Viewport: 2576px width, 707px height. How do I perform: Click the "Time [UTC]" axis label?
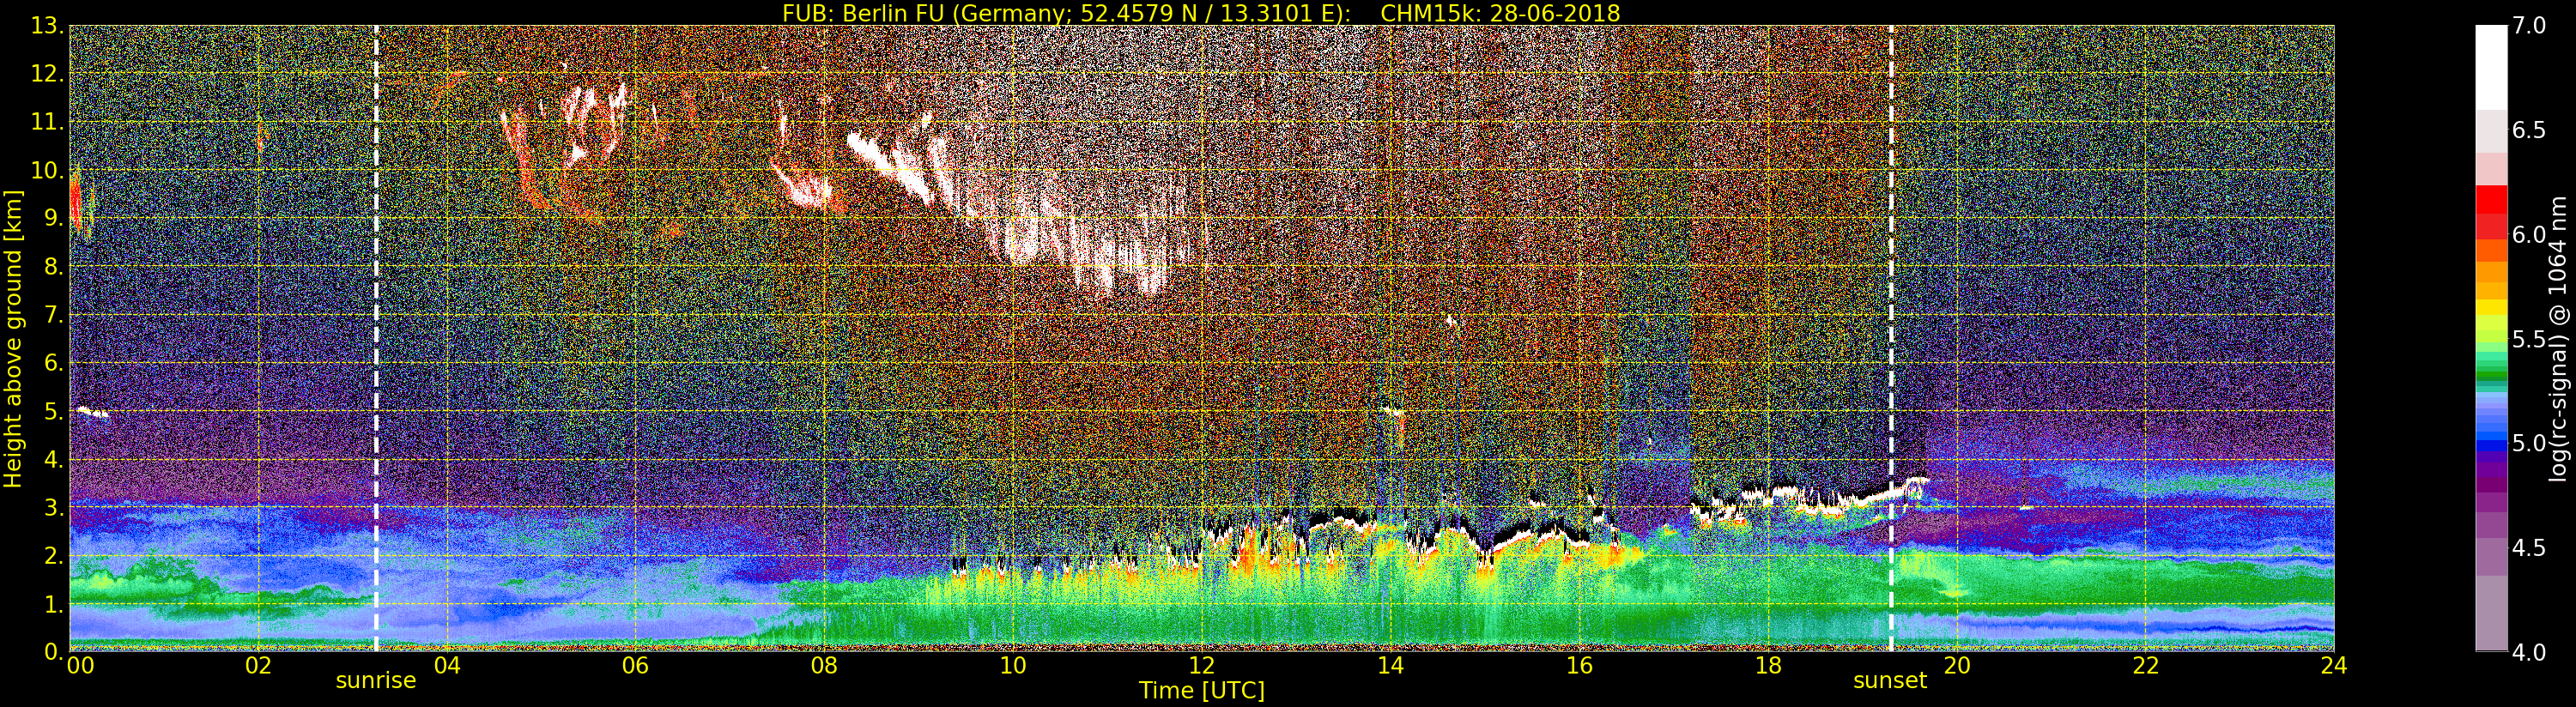[x=1202, y=690]
